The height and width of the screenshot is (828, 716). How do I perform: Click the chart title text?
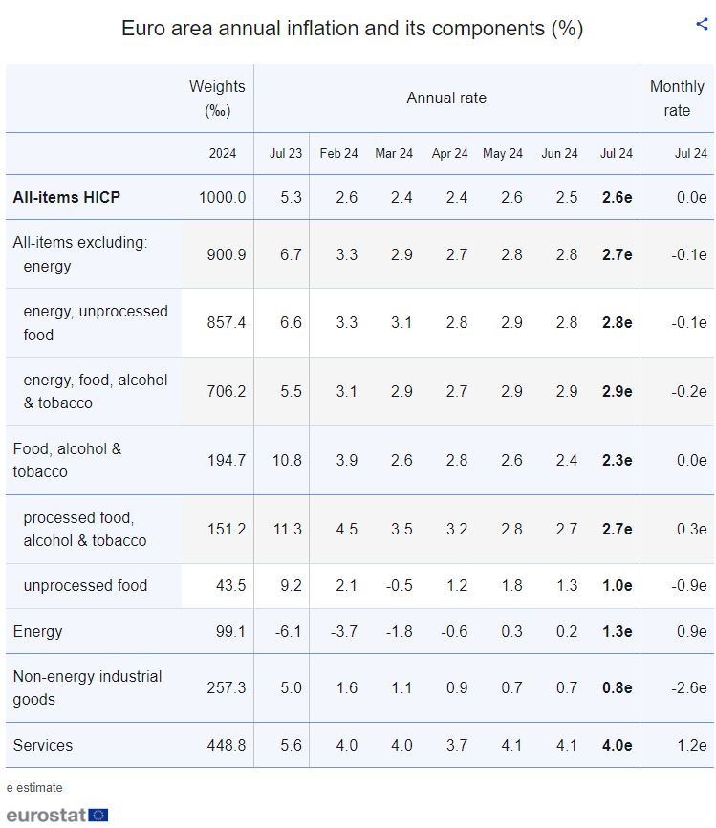352,29
